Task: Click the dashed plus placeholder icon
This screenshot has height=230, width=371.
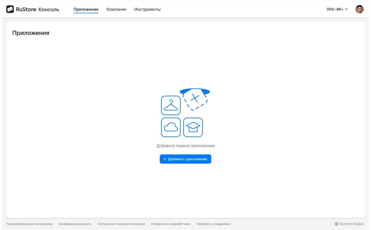Action: (195, 99)
